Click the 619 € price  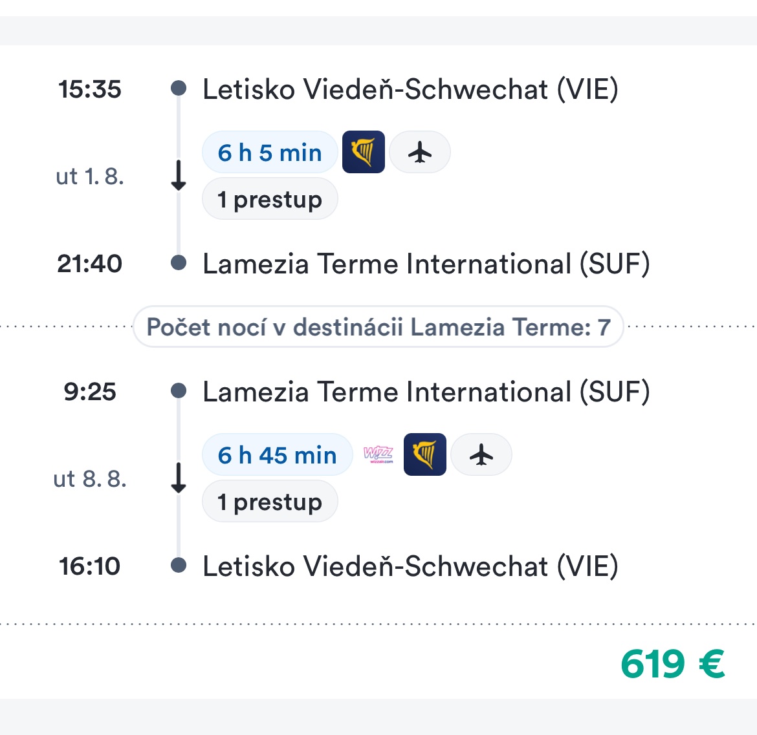click(x=672, y=664)
